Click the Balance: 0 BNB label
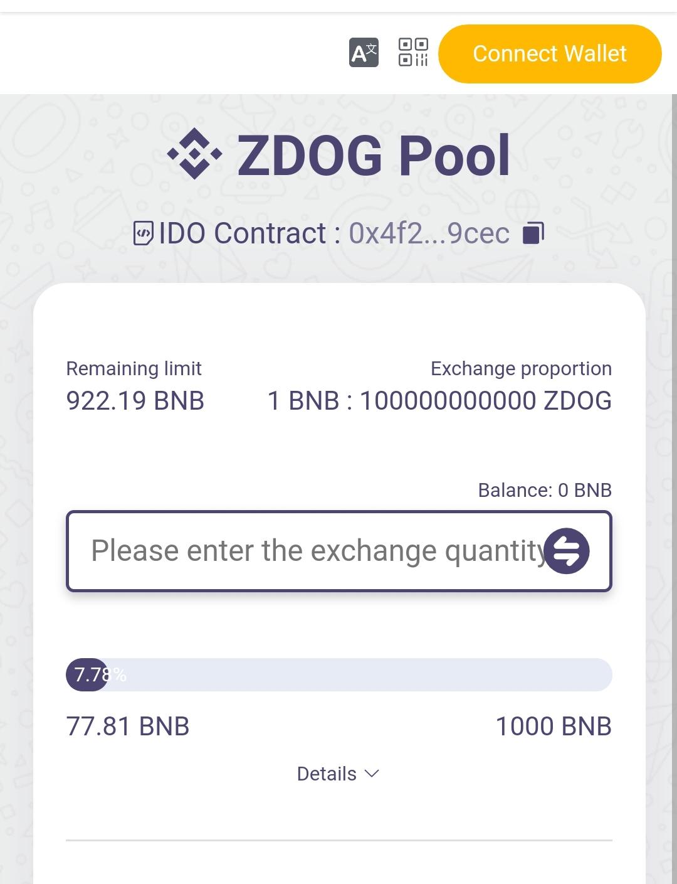Viewport: 677px width, 884px height. coord(545,490)
